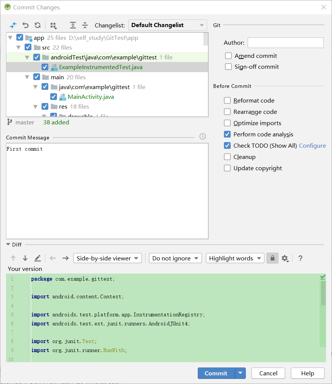Image resolution: width=332 pixels, height=384 pixels.
Task: Click the Commit button
Action: pyautogui.click(x=216, y=373)
